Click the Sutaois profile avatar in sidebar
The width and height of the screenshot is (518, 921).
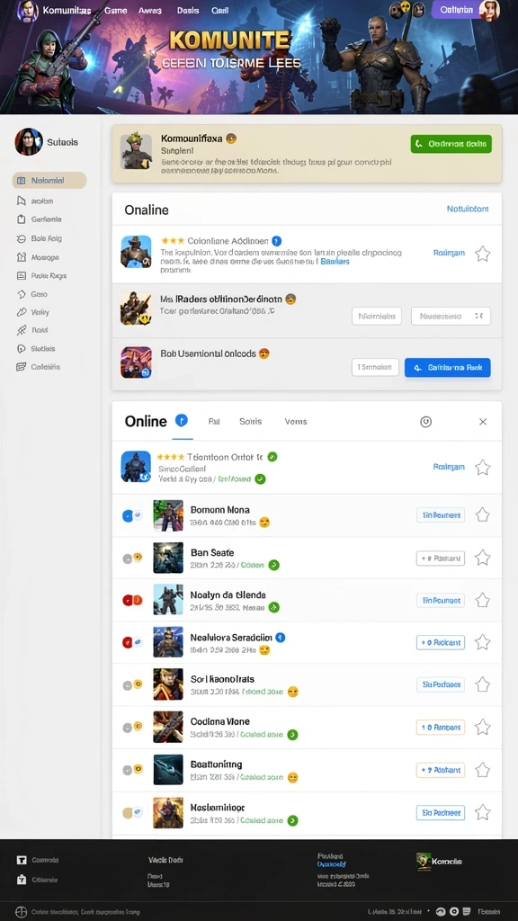[x=29, y=141]
